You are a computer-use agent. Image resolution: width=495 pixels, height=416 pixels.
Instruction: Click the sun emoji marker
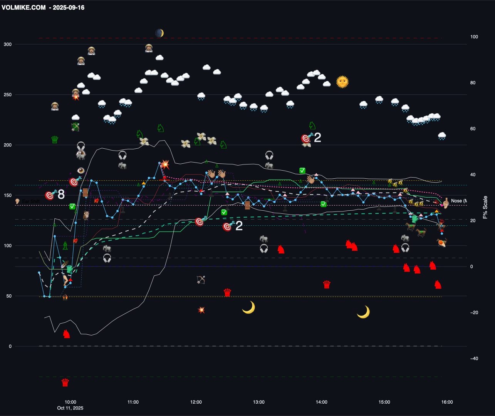point(342,82)
